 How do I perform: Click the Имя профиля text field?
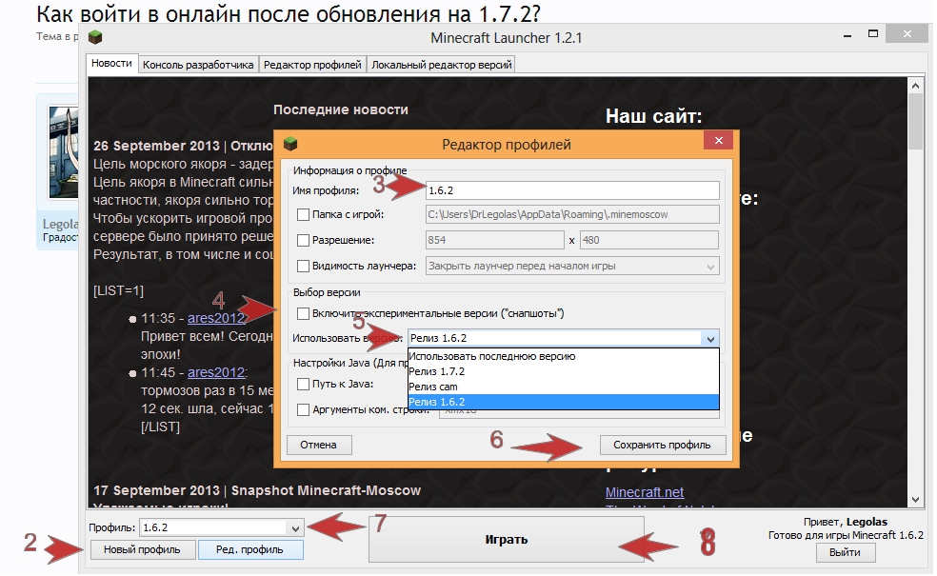point(571,190)
